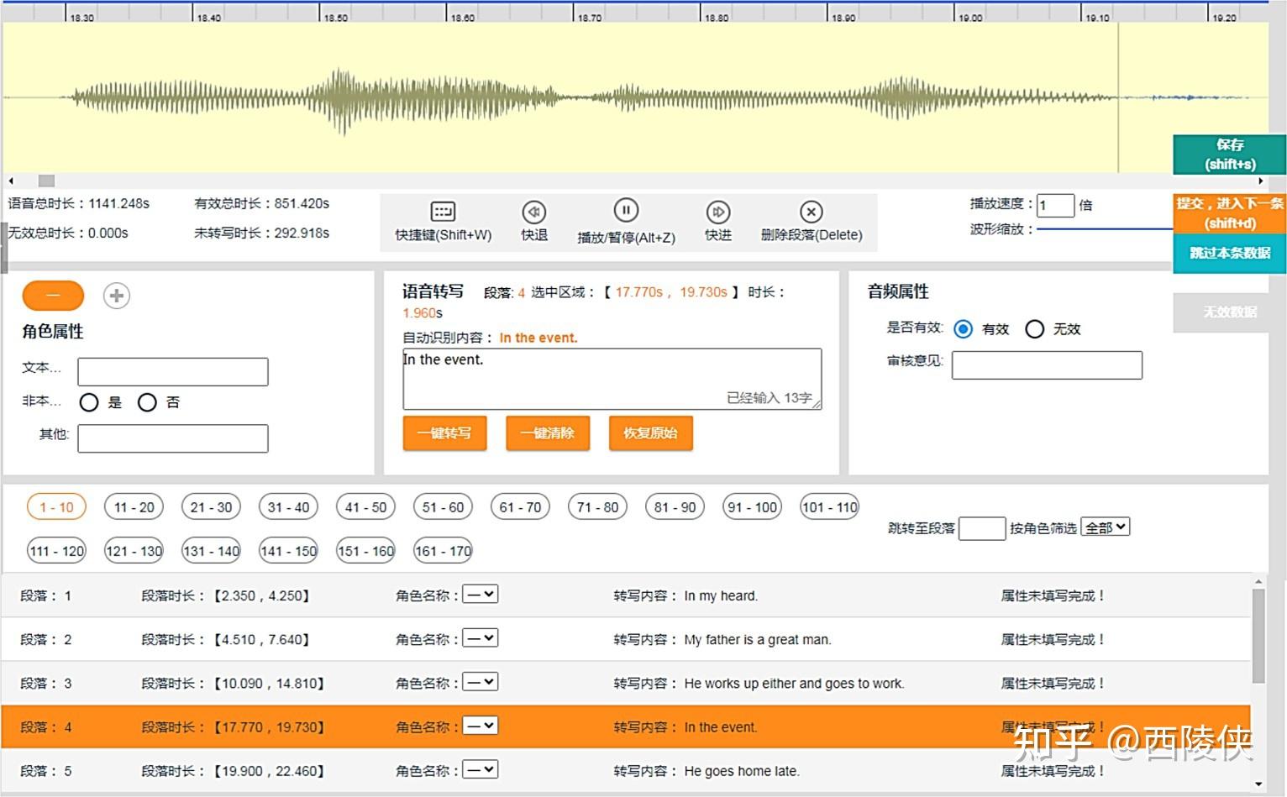Click the fast-forward 快进 icon

[x=717, y=212]
